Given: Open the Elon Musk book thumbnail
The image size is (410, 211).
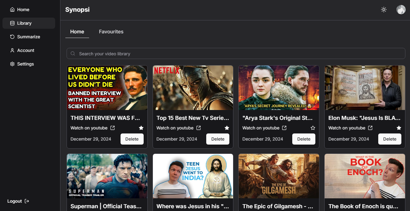Looking at the screenshot, I should coord(365,88).
